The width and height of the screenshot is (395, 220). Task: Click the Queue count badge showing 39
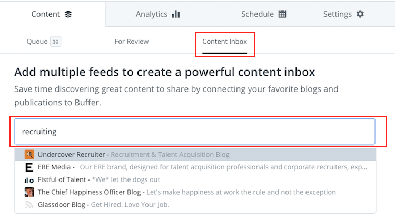tap(55, 42)
